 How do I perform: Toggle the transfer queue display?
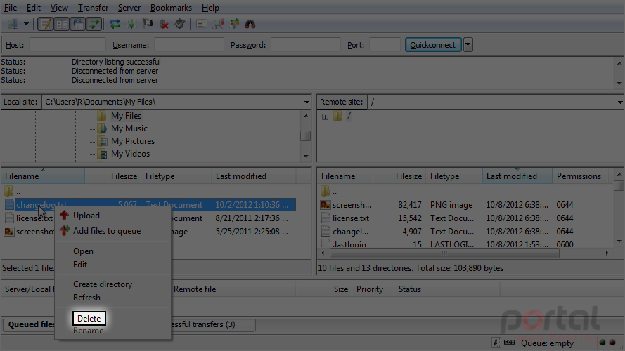pos(94,25)
